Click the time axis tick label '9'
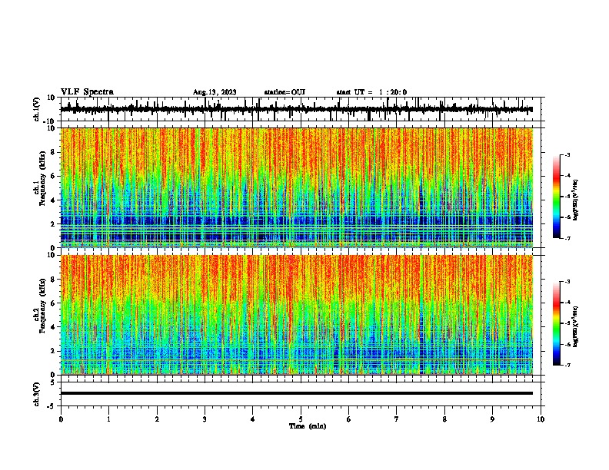Screen dimensions: 609x470 coord(492,419)
